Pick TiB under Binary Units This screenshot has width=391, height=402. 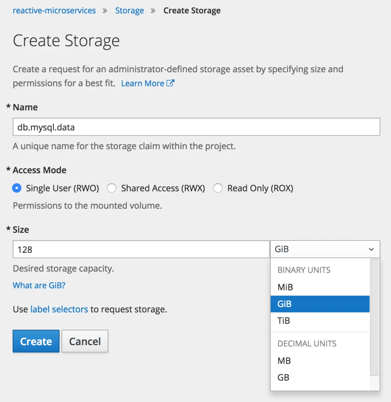click(x=284, y=321)
